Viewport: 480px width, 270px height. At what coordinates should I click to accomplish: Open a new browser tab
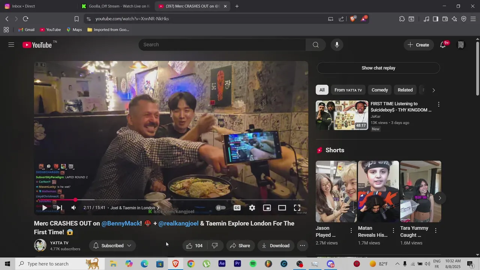[x=237, y=6]
